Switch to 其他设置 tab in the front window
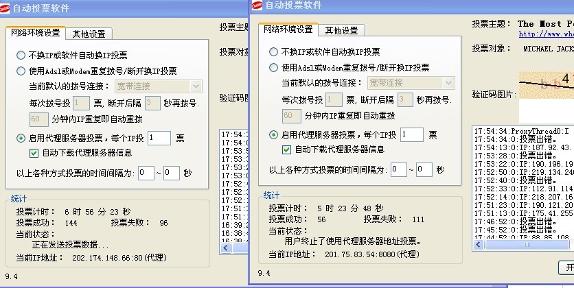Viewport: 574px width, 288px height. point(341,30)
